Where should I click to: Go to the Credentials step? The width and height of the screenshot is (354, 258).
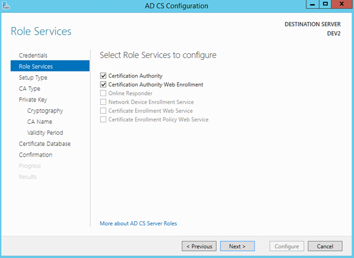click(x=33, y=55)
